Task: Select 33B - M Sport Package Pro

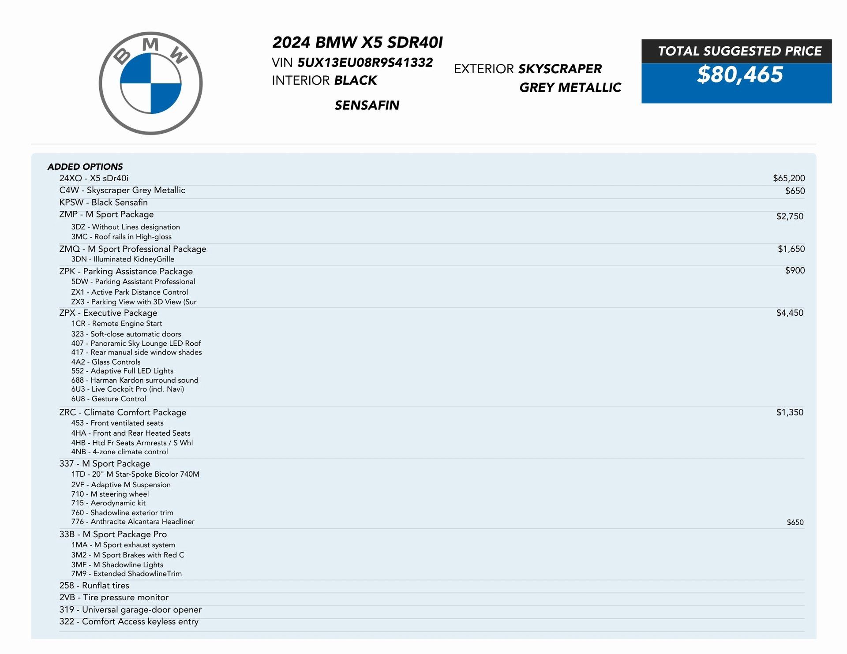Action: (x=113, y=534)
